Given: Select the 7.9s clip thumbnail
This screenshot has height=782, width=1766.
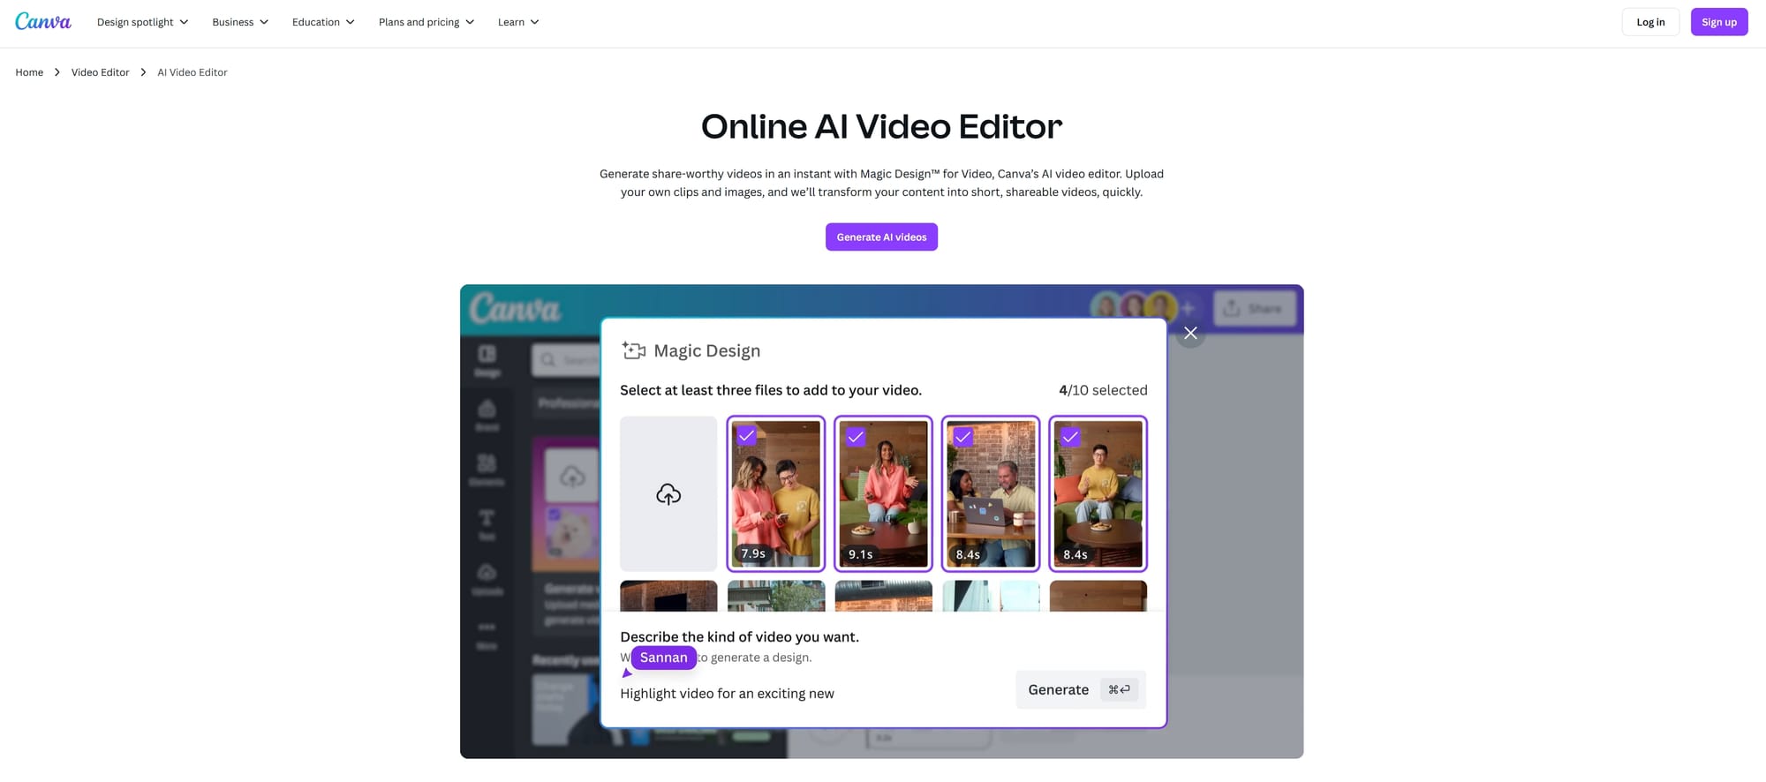Looking at the screenshot, I should click(776, 493).
